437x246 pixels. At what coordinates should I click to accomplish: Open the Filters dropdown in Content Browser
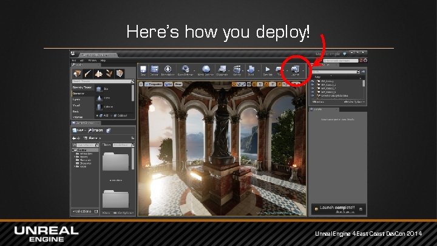click(x=106, y=145)
